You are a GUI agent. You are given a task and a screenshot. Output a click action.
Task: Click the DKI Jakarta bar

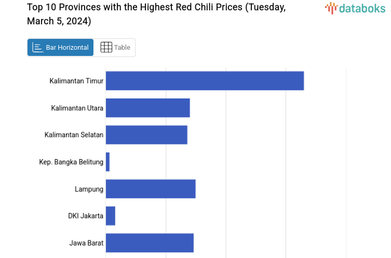(x=110, y=216)
